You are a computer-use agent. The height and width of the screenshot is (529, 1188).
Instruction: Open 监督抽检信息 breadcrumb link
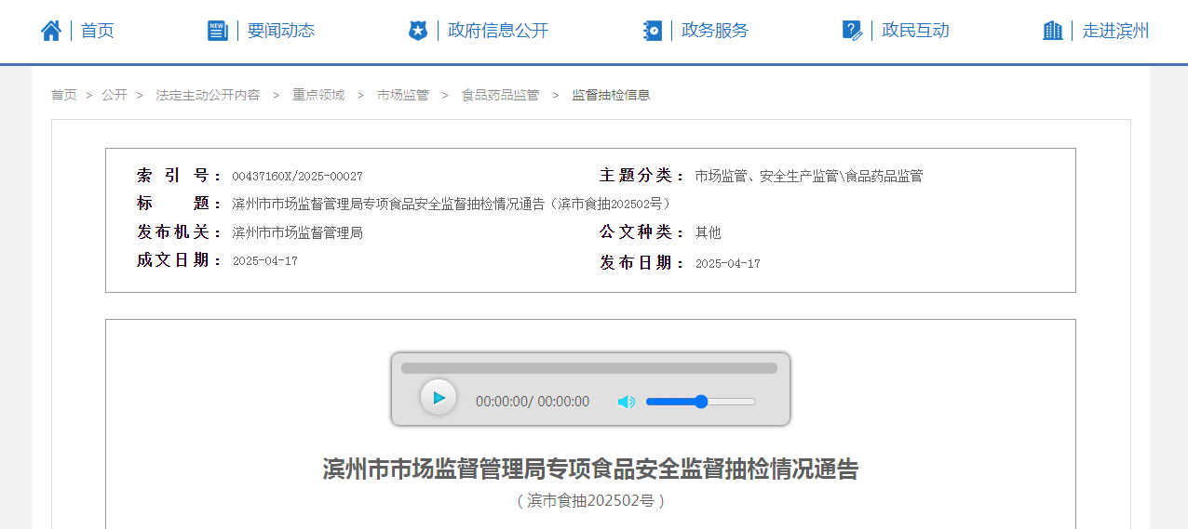(x=611, y=95)
